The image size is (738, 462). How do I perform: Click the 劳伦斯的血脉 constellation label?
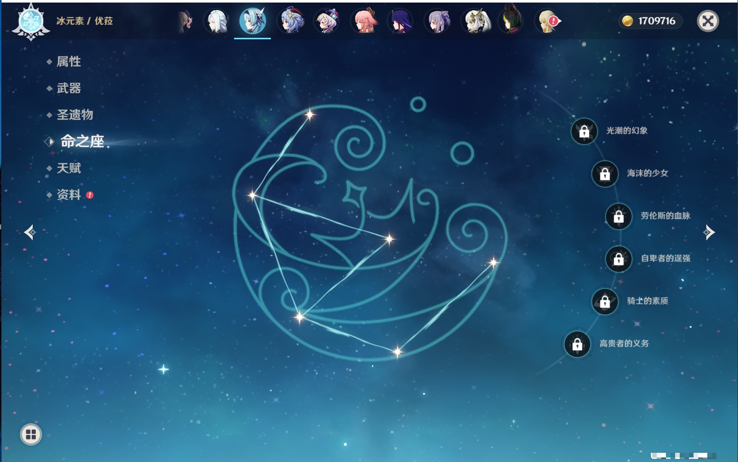pos(665,216)
